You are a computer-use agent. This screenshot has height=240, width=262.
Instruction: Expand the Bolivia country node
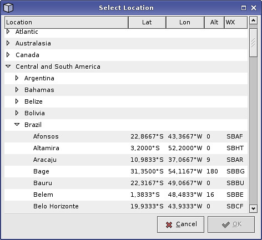[x=17, y=113]
